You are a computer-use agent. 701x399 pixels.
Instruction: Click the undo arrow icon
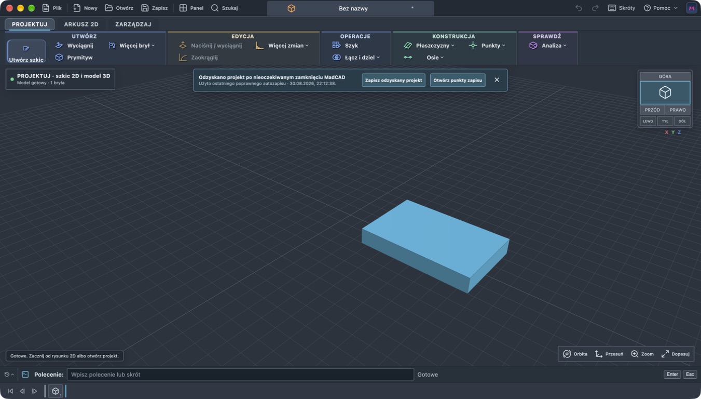click(579, 8)
